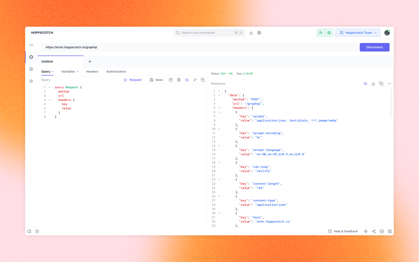The height and width of the screenshot is (262, 419).
Task: Collapse the "headers" array fold arrow
Action: (x=219, y=108)
